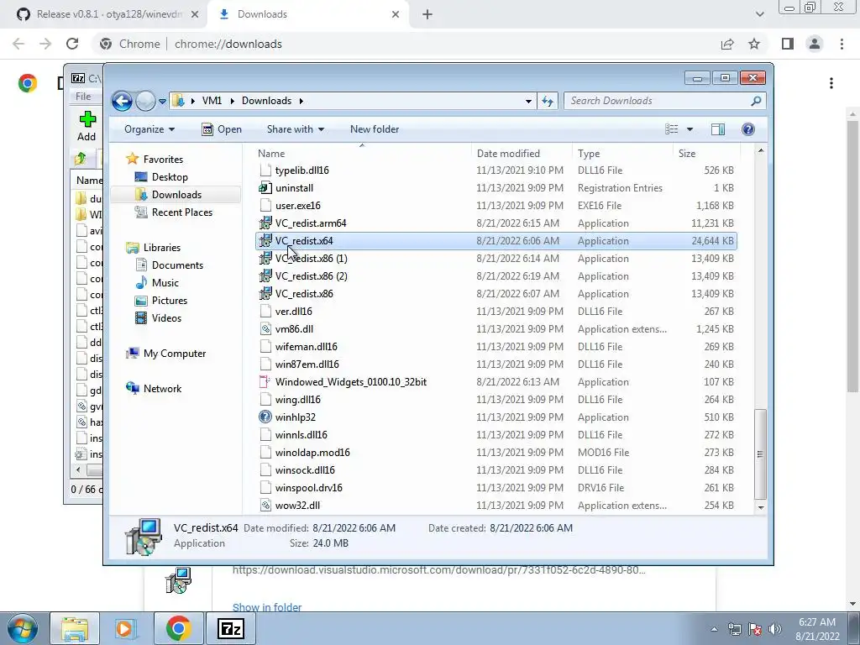Reload the Chrome page
The width and height of the screenshot is (860, 645).
72,44
